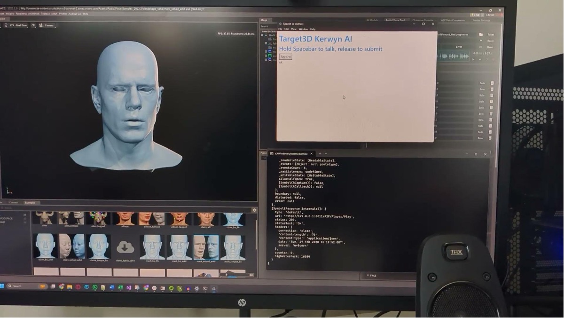Click Reset beside the folder icon
The width and height of the screenshot is (564, 318).
point(490,34)
